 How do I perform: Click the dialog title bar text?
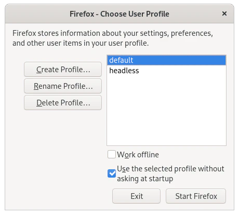[x=119, y=14]
